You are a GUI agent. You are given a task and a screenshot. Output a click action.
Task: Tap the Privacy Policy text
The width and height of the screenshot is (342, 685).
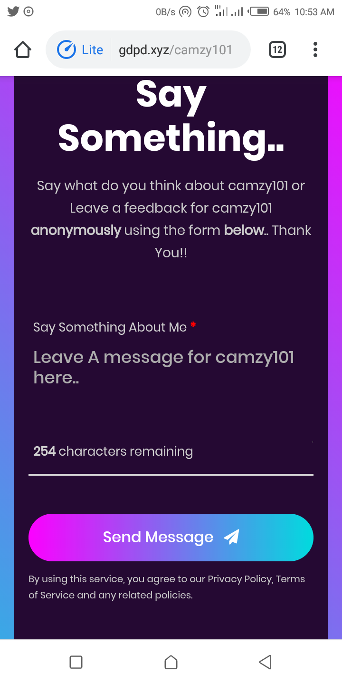click(x=240, y=579)
